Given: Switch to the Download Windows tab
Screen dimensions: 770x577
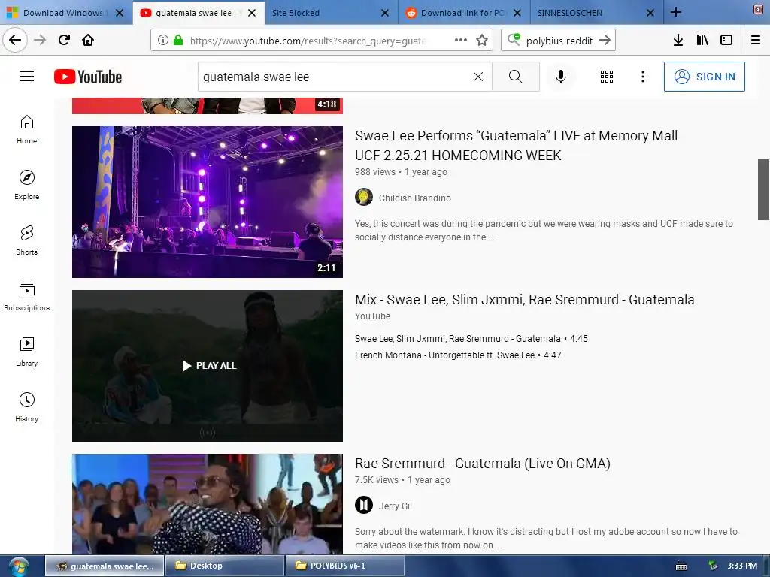Looking at the screenshot, I should 66,12.
